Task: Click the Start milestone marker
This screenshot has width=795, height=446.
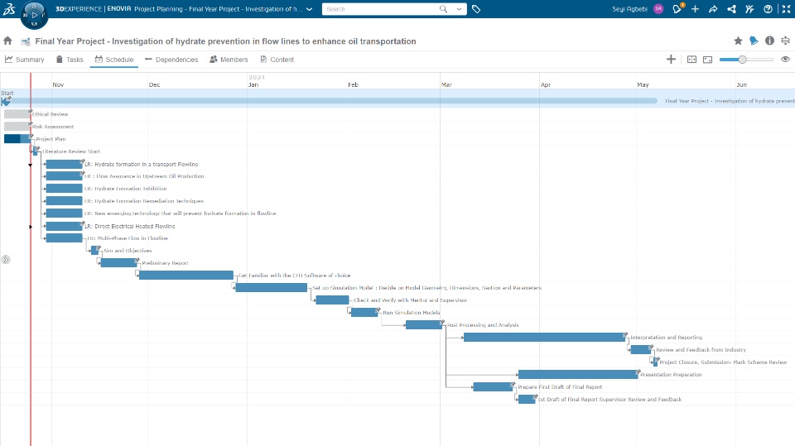Action: 6,101
